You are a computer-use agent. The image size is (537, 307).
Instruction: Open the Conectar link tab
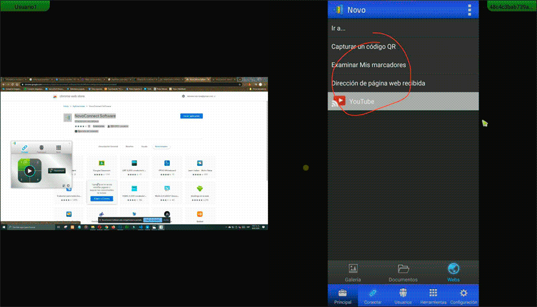[373, 296]
